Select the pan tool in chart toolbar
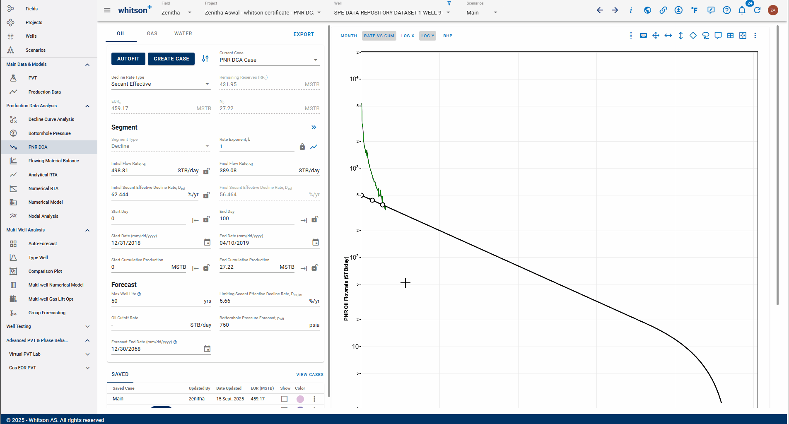 [x=656, y=36]
